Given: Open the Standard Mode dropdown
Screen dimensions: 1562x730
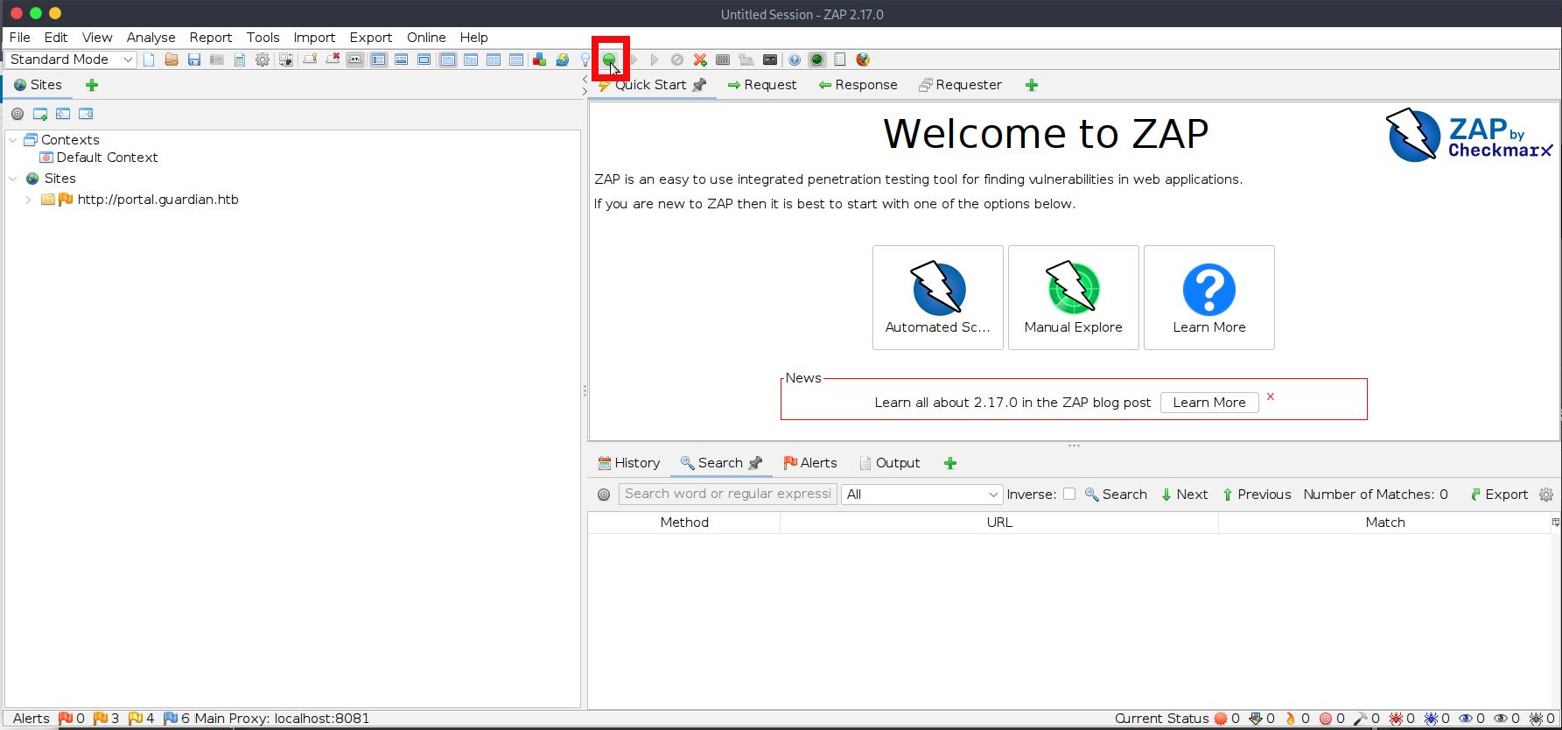Looking at the screenshot, I should (x=71, y=60).
